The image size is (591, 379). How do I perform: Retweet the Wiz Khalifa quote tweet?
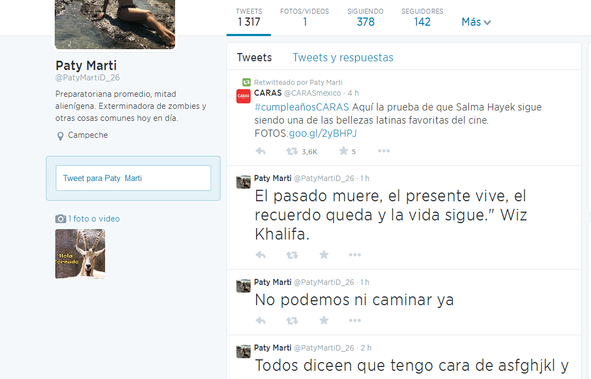click(292, 255)
